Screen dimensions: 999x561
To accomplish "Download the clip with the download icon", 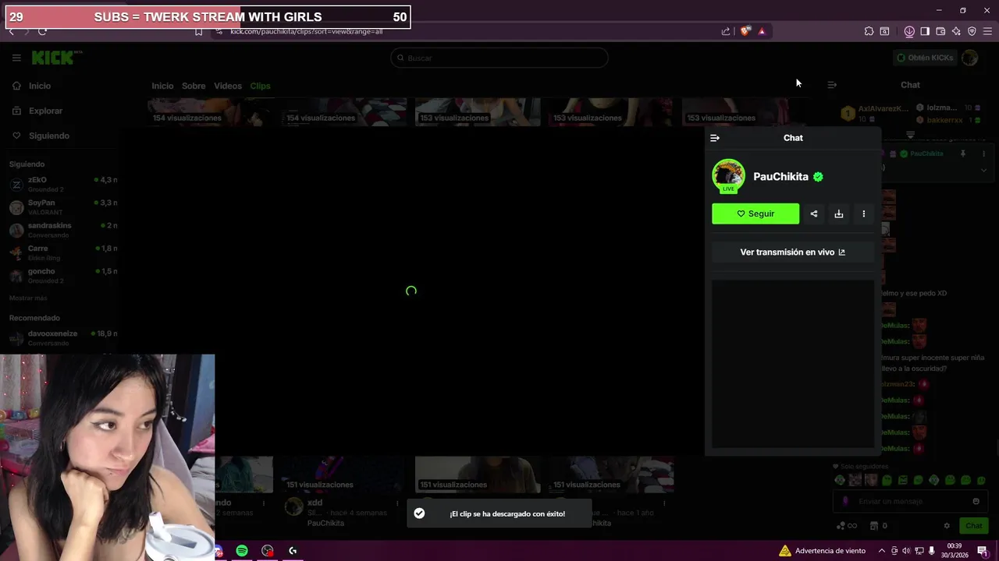I will pyautogui.click(x=839, y=213).
